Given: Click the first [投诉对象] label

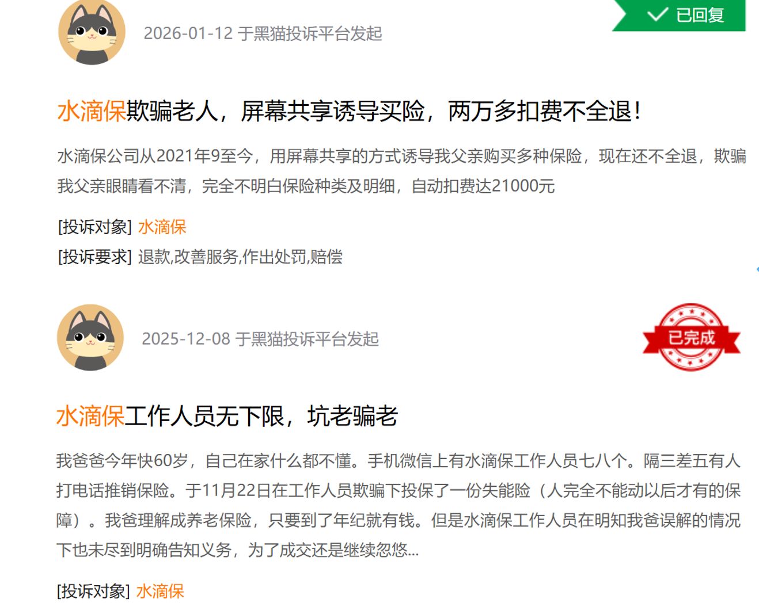Looking at the screenshot, I should (x=95, y=227).
